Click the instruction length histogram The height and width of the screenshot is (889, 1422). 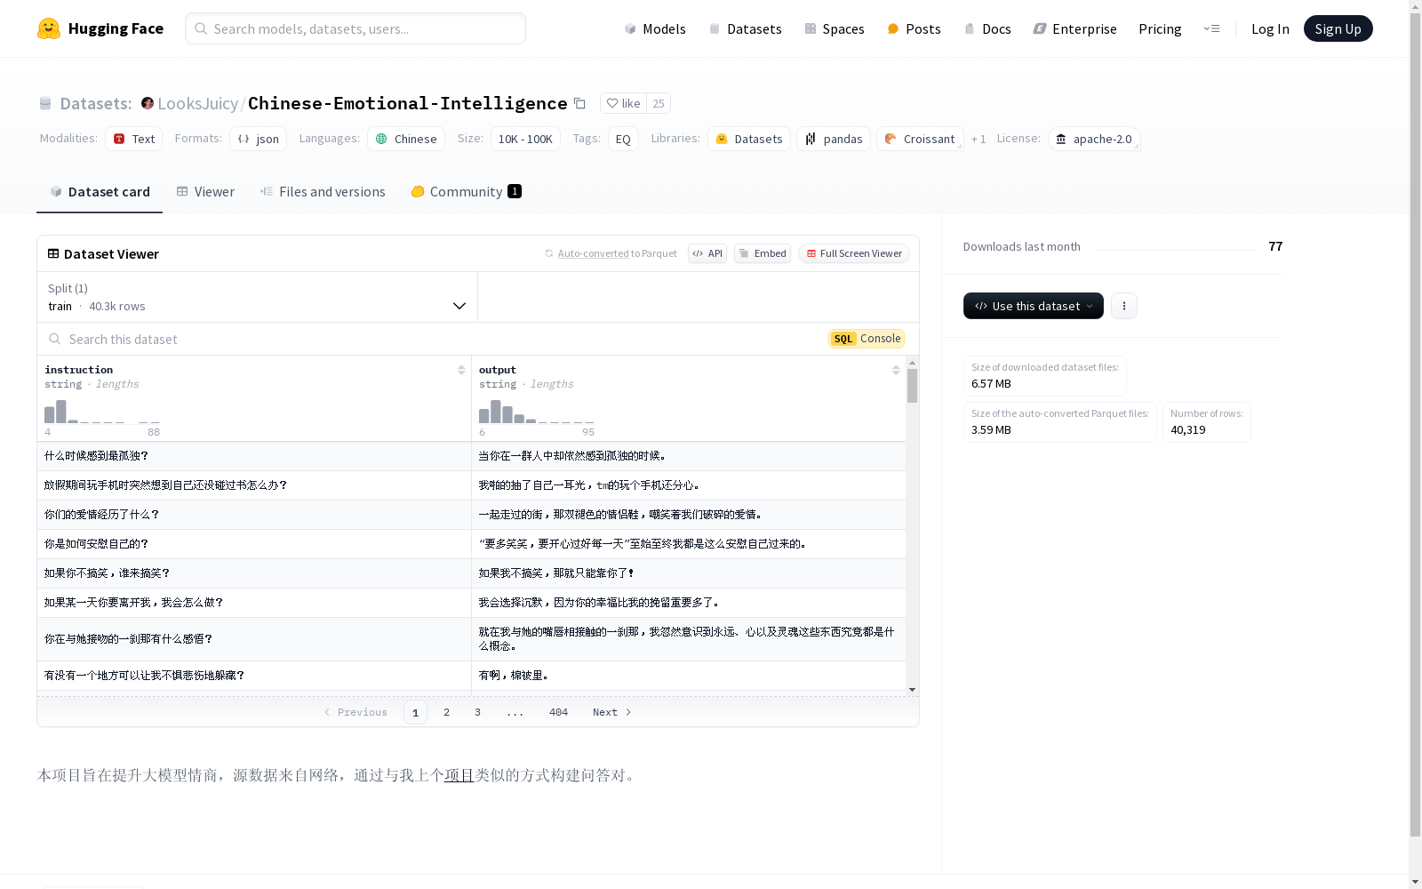[102, 412]
